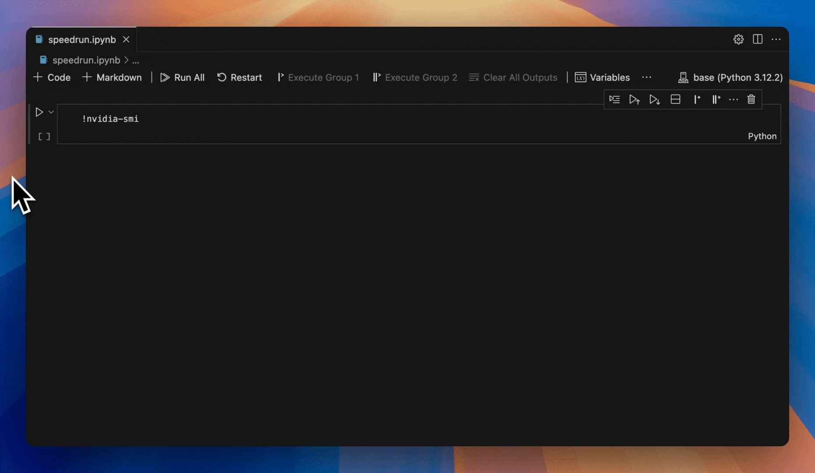
Task: Open notebook toolbar overflow menu
Action: pos(647,78)
